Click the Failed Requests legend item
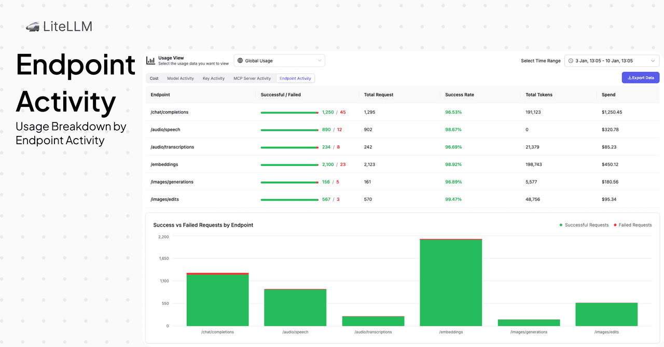The width and height of the screenshot is (664, 347). pos(633,225)
